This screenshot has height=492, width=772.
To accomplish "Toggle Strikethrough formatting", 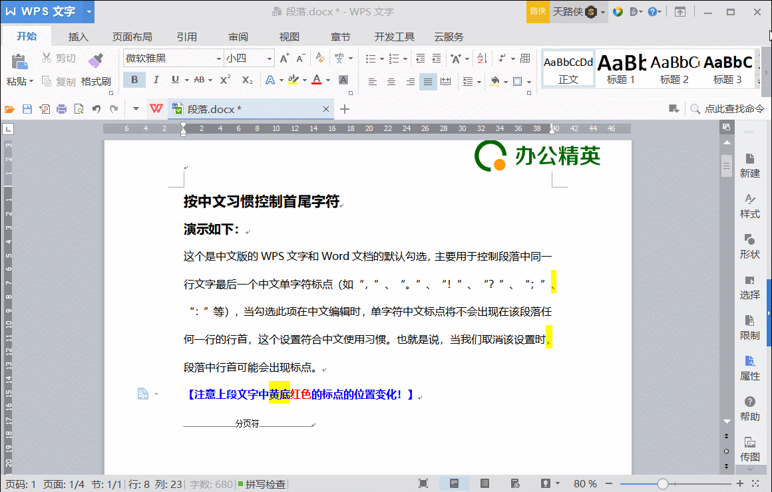I will click(200, 80).
